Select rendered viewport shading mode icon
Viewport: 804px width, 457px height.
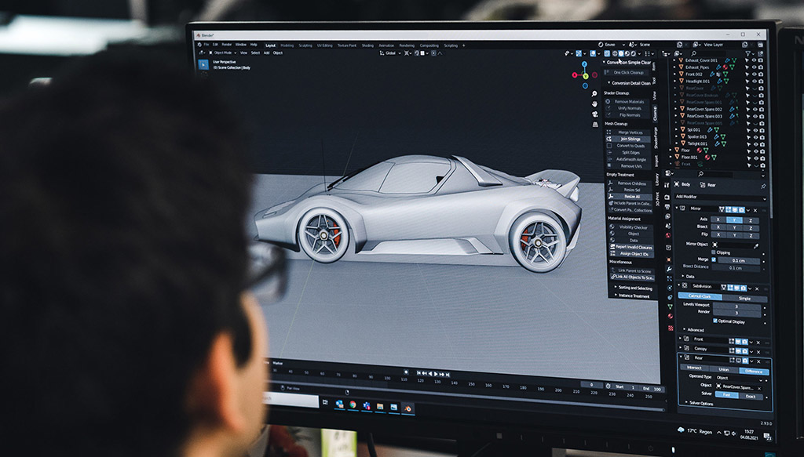point(634,54)
